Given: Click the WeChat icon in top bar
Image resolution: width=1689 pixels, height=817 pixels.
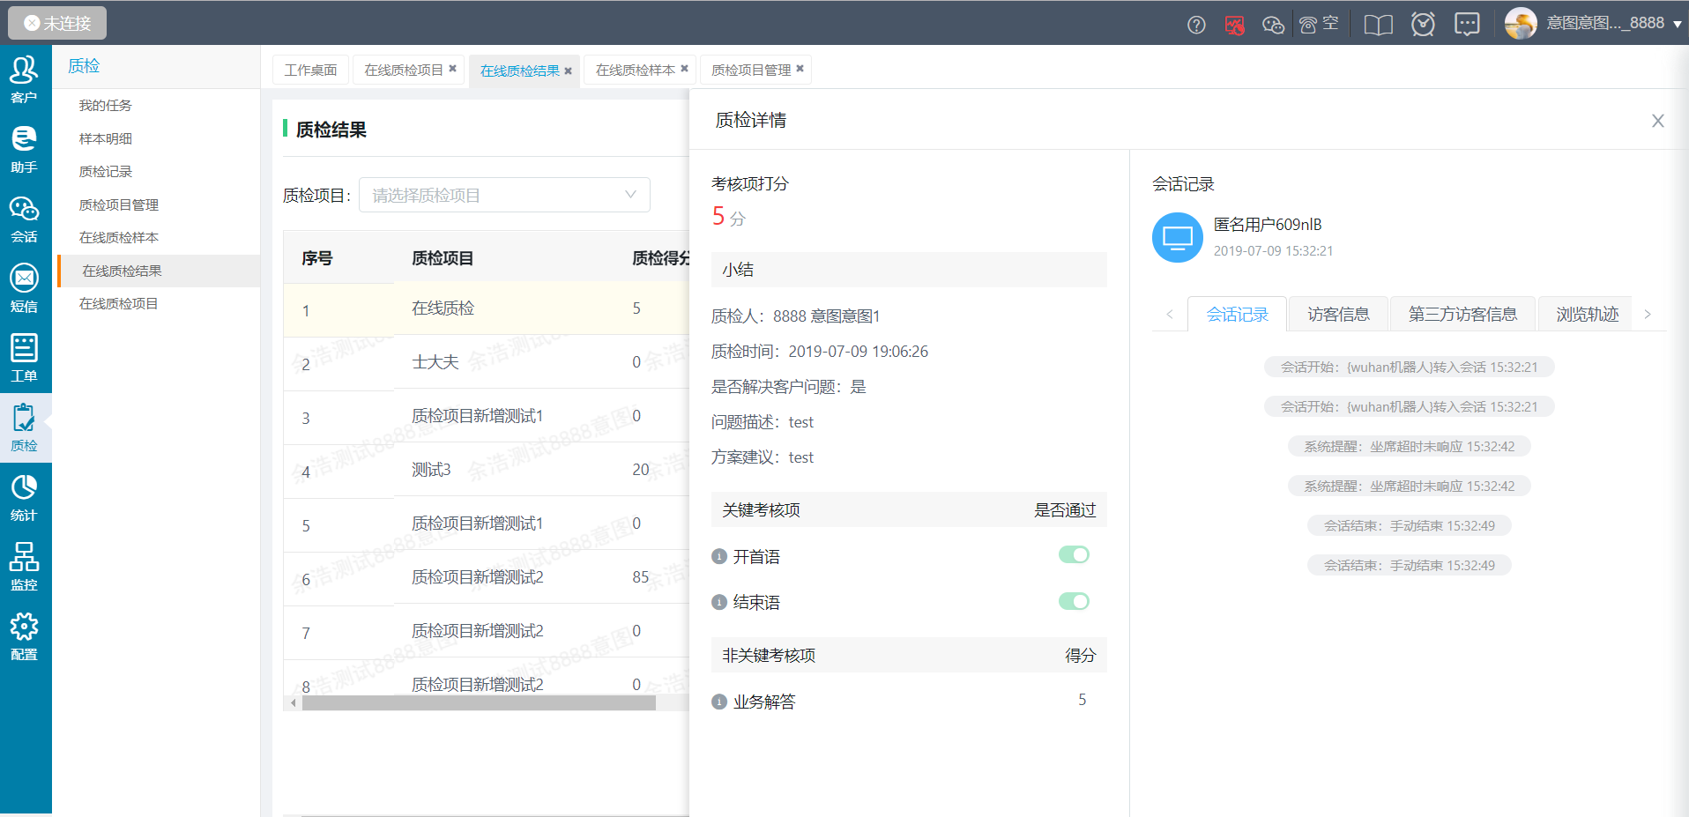Looking at the screenshot, I should (1273, 25).
